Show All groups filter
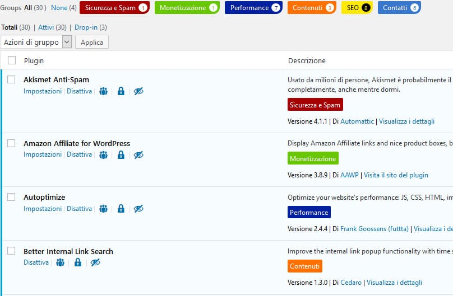Screen dimensions: 453x296 click(28, 8)
